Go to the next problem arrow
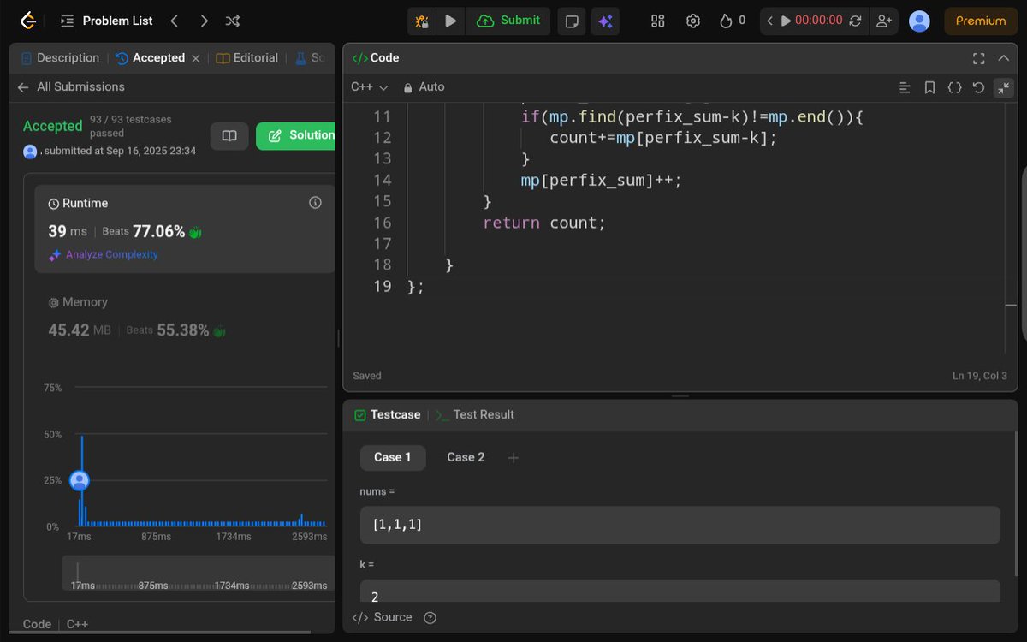This screenshot has height=642, width=1027. 204,21
